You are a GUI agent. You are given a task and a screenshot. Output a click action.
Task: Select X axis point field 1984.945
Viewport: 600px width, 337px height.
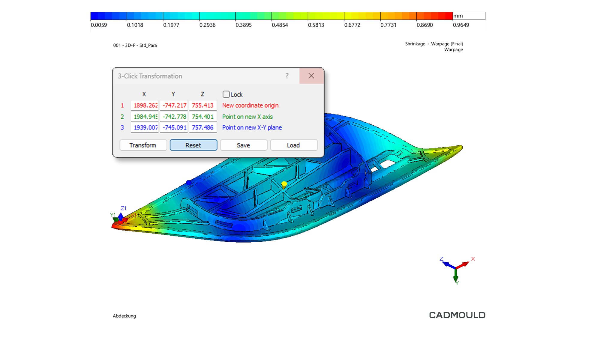point(145,117)
